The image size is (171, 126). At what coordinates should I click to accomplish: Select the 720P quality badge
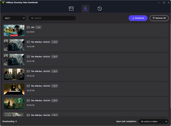tap(38, 27)
